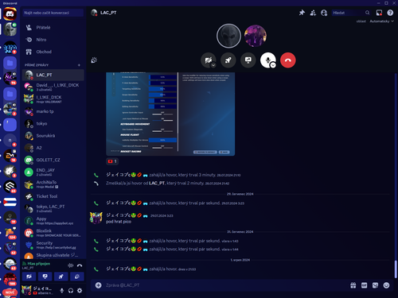
Task: Open Sourukira conversation
Action: 53,136
